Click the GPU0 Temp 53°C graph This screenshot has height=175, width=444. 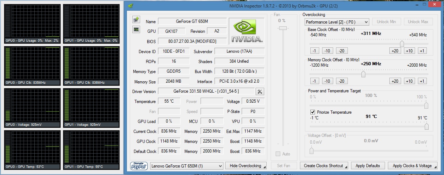pyautogui.click(x=32, y=150)
